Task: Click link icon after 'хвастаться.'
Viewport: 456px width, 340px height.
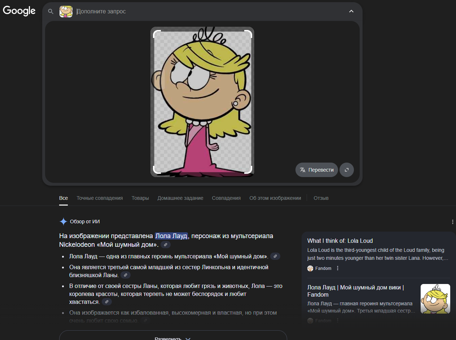Action: pos(107,302)
